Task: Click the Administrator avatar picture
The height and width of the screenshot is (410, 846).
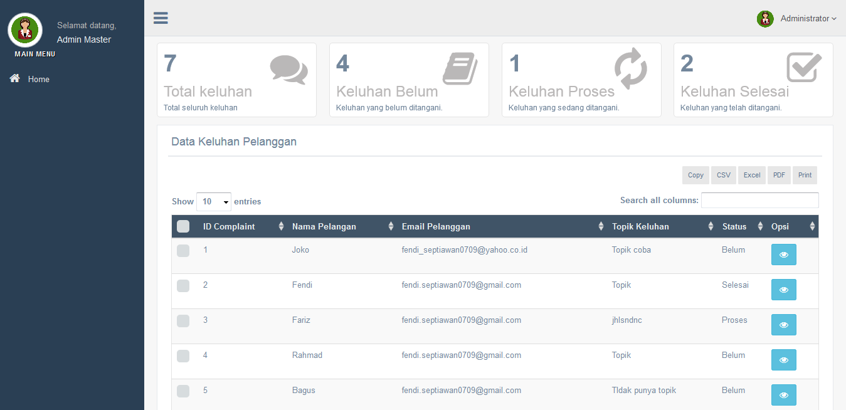Action: point(765,18)
